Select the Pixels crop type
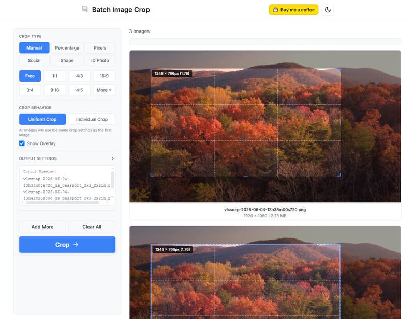The width and height of the screenshot is (414, 319). tap(100, 47)
